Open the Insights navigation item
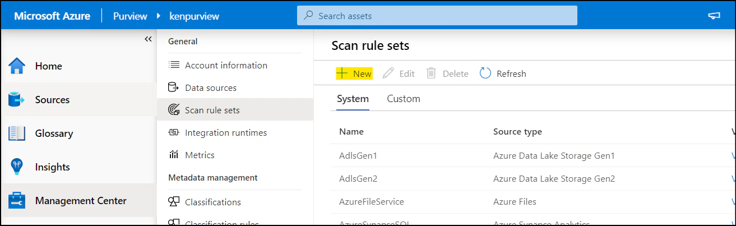The image size is (736, 226). point(78,167)
